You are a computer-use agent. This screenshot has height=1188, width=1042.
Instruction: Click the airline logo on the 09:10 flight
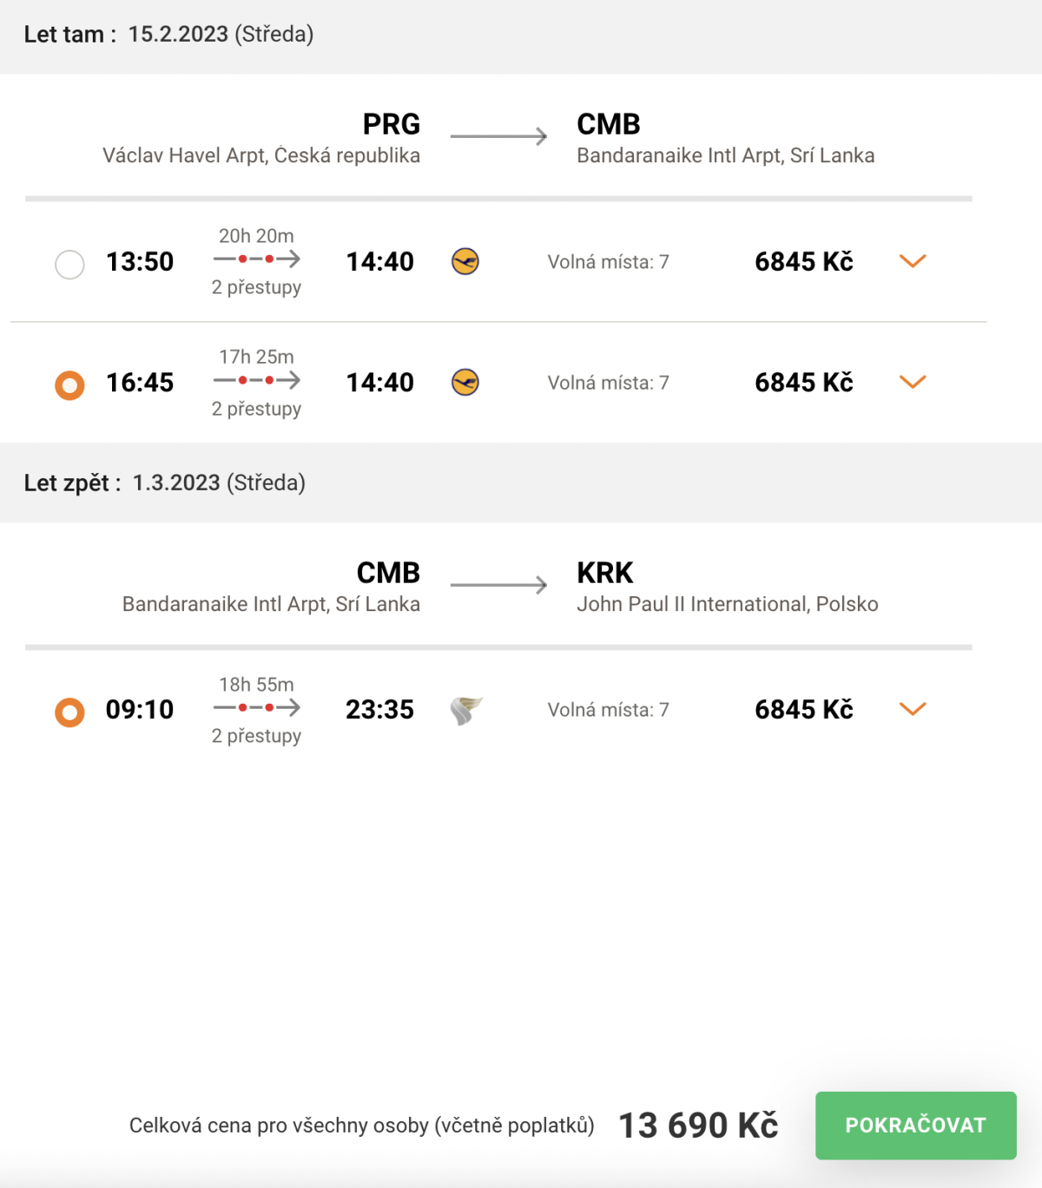click(x=466, y=710)
